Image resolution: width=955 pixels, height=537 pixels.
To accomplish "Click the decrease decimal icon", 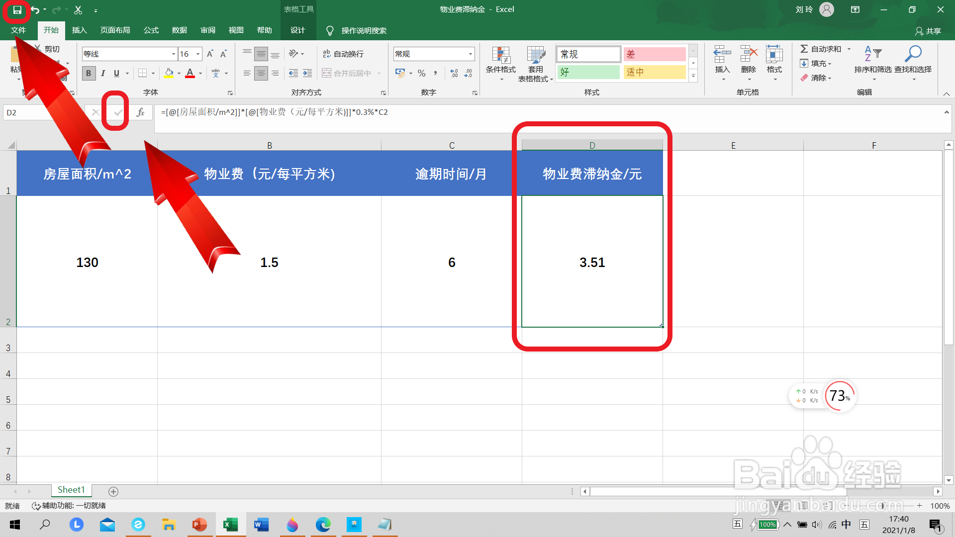I will pyautogui.click(x=468, y=73).
